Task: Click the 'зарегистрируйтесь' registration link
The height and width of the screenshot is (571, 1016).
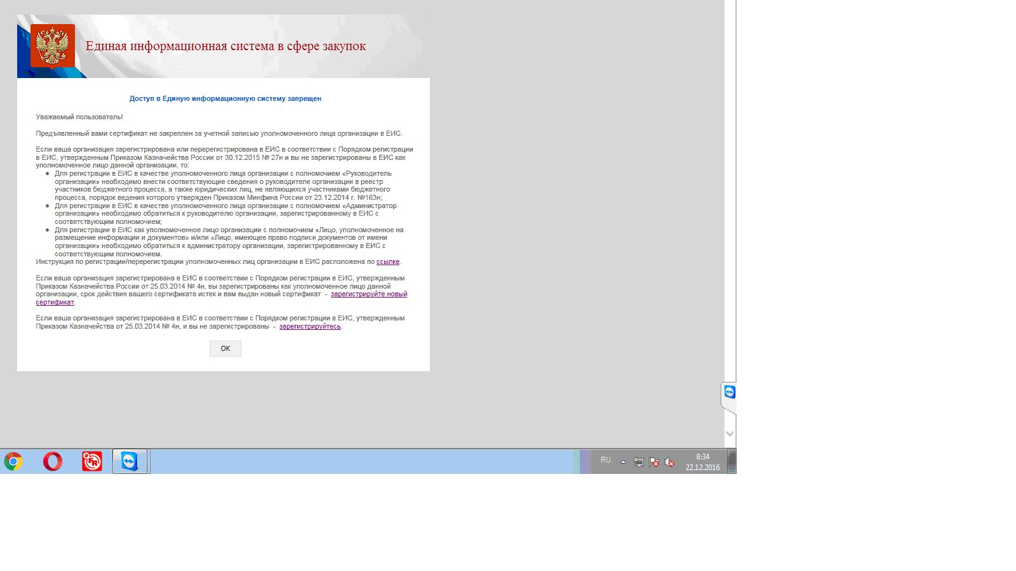Action: point(310,327)
